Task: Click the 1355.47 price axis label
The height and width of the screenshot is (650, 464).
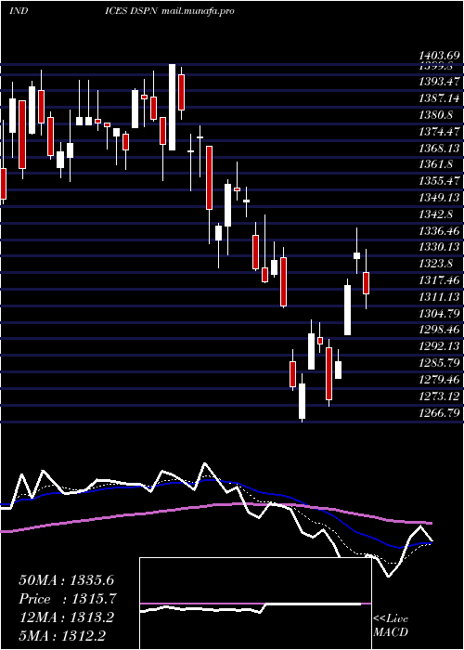Action: pyautogui.click(x=439, y=181)
